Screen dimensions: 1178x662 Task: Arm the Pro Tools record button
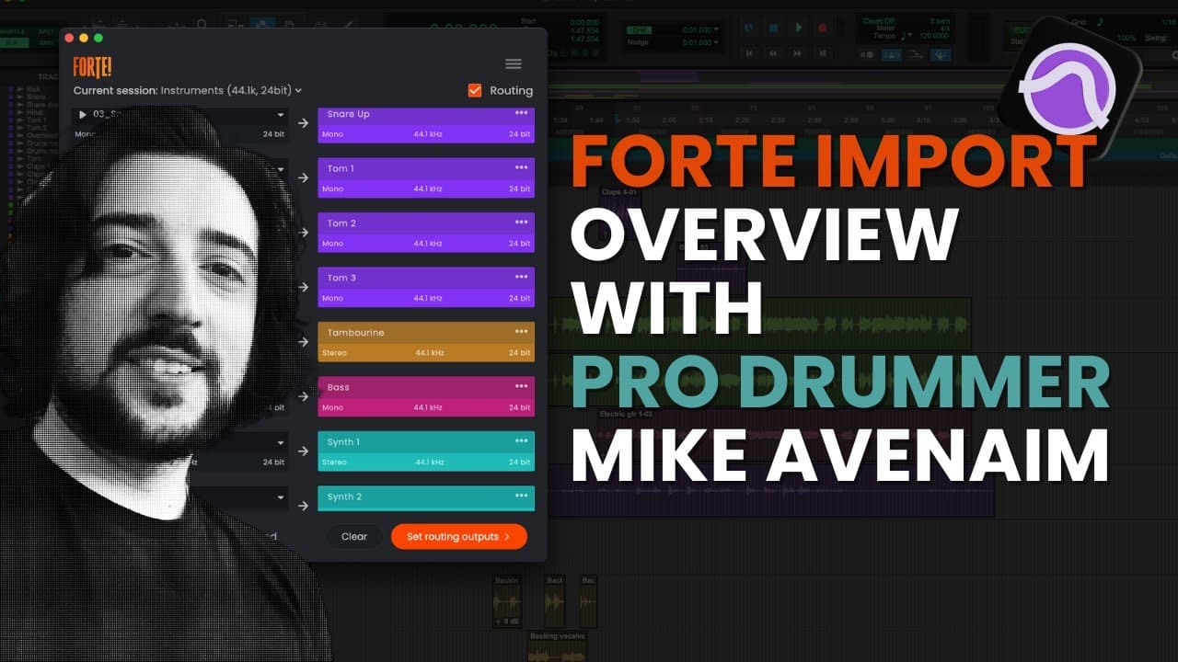pyautogui.click(x=823, y=29)
